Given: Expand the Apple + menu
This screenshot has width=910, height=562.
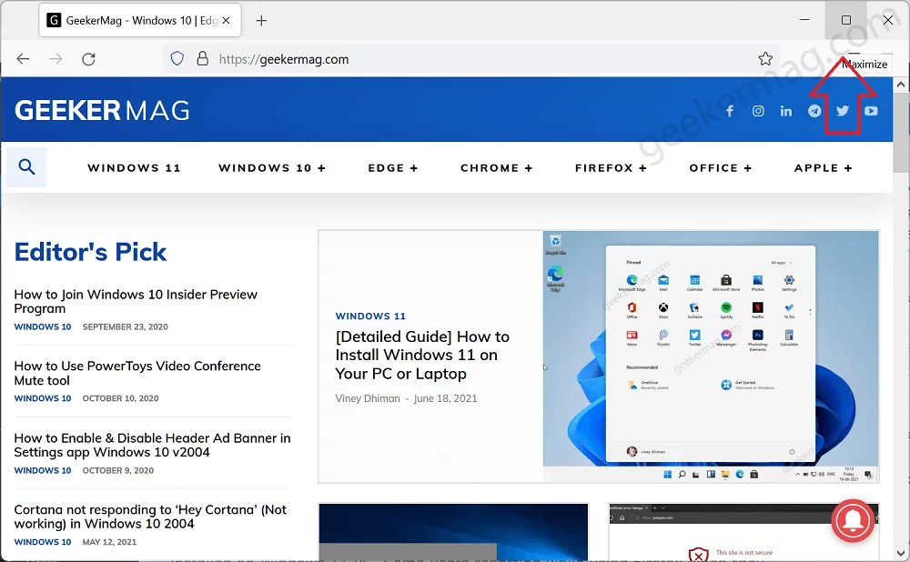Looking at the screenshot, I should [x=823, y=167].
